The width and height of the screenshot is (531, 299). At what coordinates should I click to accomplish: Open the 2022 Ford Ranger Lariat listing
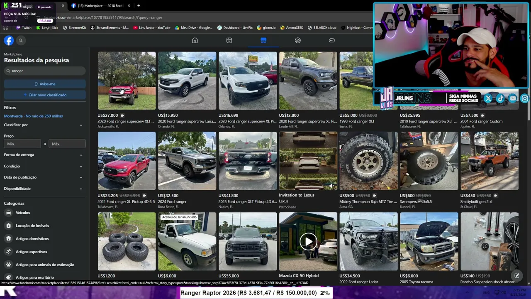click(368, 241)
